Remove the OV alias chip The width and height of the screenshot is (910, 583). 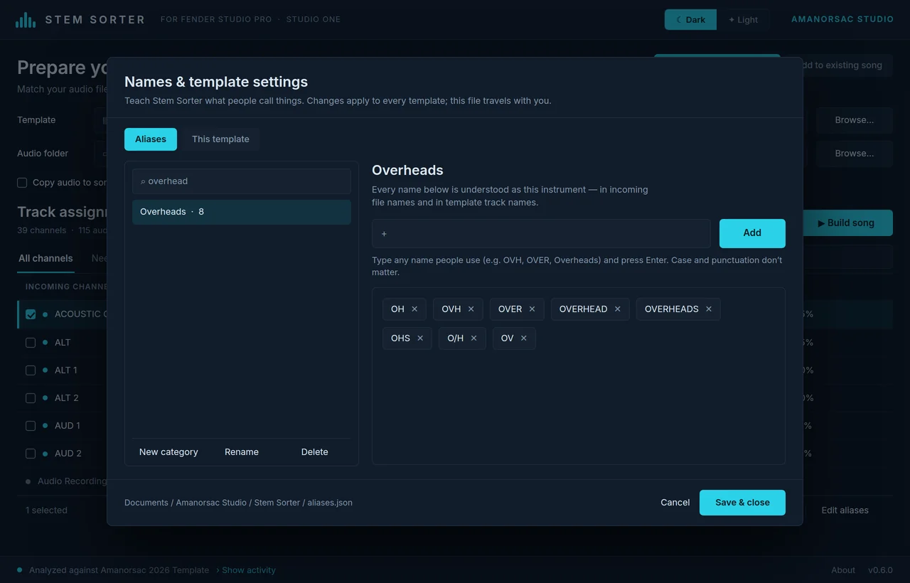coord(524,338)
